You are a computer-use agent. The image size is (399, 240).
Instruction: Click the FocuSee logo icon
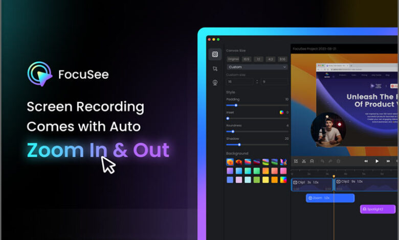(40, 74)
